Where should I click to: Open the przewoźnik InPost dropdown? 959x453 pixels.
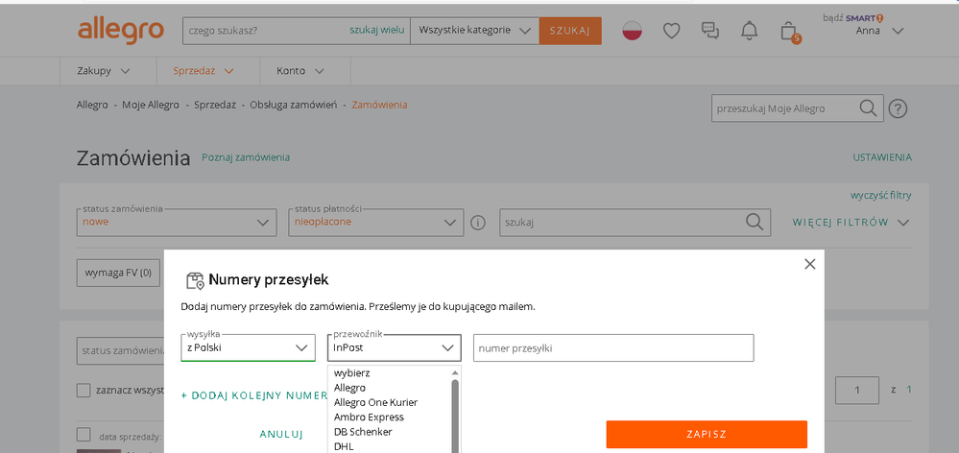point(395,347)
